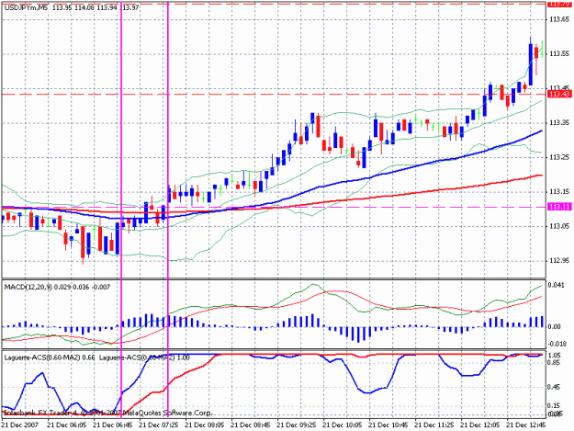Click the 0.85 Laguerre scale value

tap(556, 362)
